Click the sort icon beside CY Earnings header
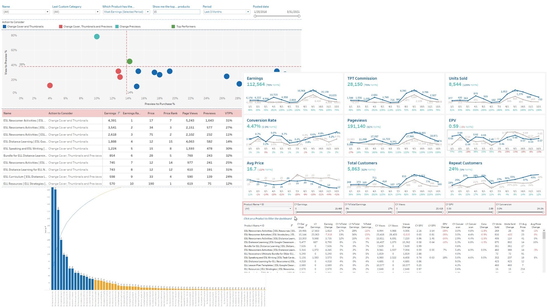 (307, 226)
